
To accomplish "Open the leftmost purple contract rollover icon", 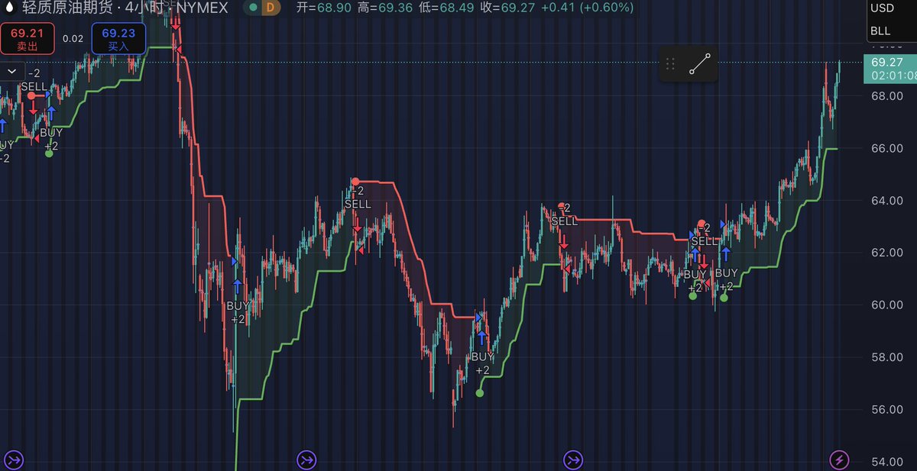I will [15, 460].
